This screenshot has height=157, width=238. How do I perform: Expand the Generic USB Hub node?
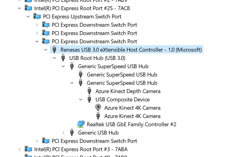tap(63, 133)
